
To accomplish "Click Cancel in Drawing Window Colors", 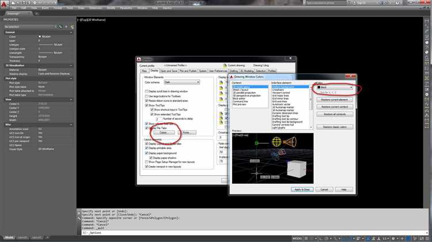I will pos(324,190).
